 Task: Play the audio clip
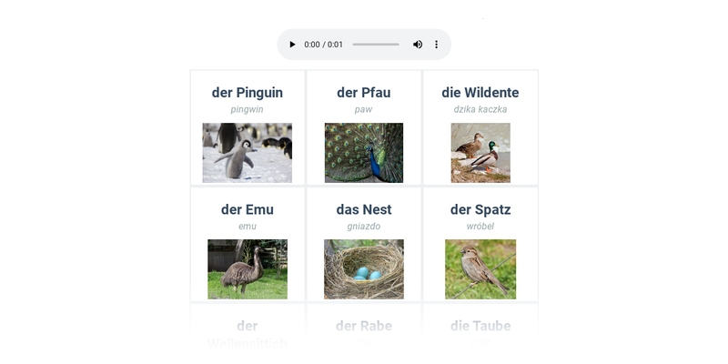(x=292, y=45)
